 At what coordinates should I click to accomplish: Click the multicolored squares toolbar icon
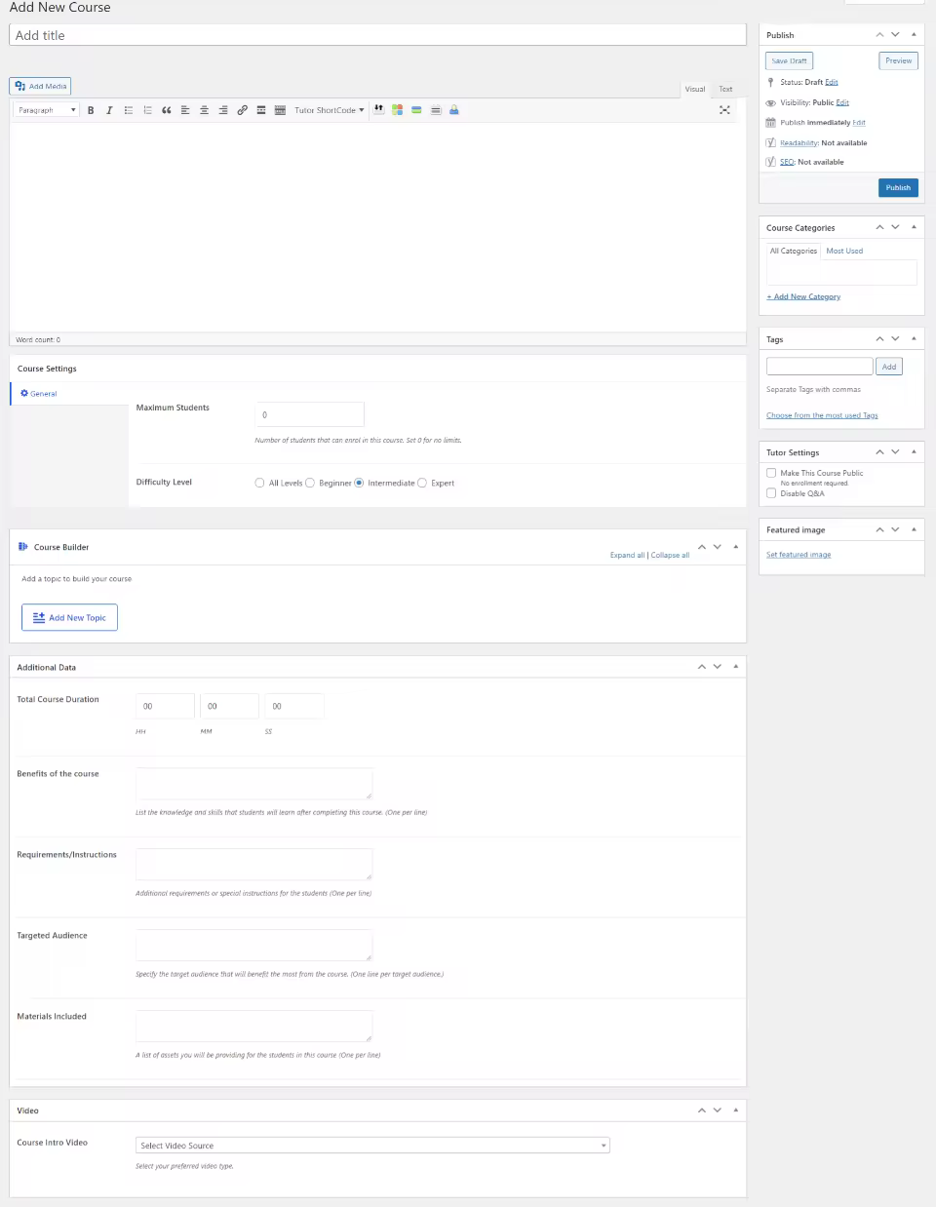click(398, 110)
